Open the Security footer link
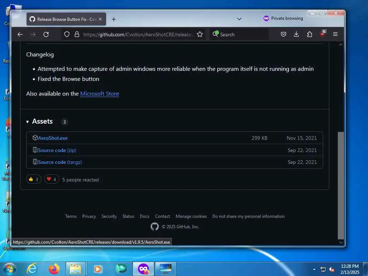The width and height of the screenshot is (368, 276). pos(109,216)
